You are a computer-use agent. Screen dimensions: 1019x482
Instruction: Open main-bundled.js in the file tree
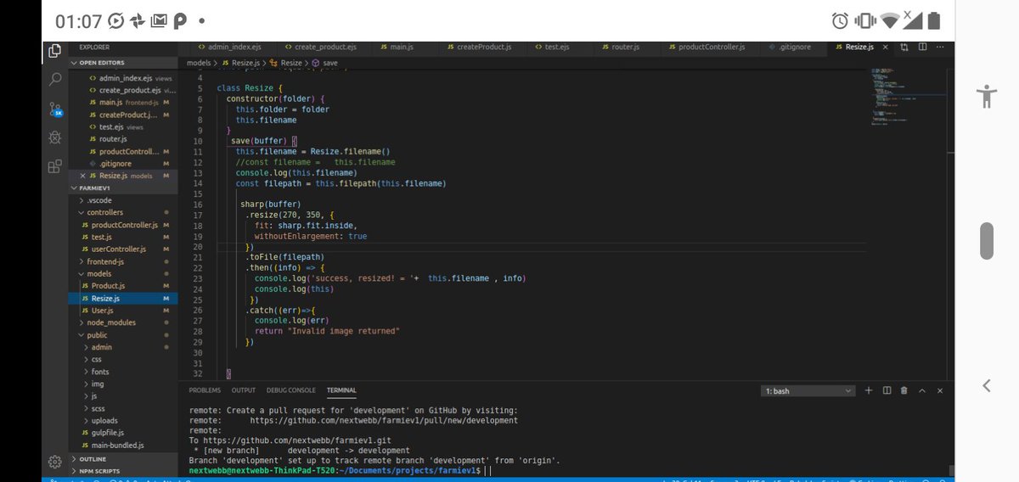[x=117, y=445]
